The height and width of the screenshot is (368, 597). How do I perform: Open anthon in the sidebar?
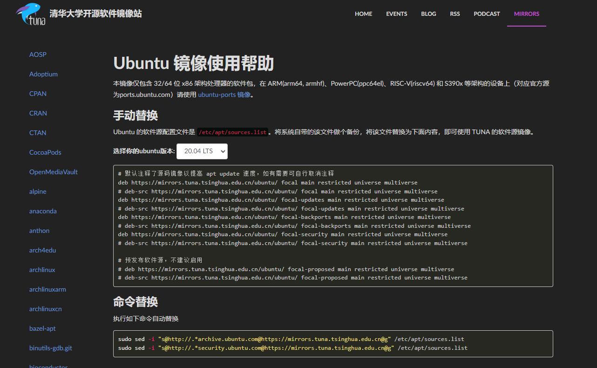point(39,231)
